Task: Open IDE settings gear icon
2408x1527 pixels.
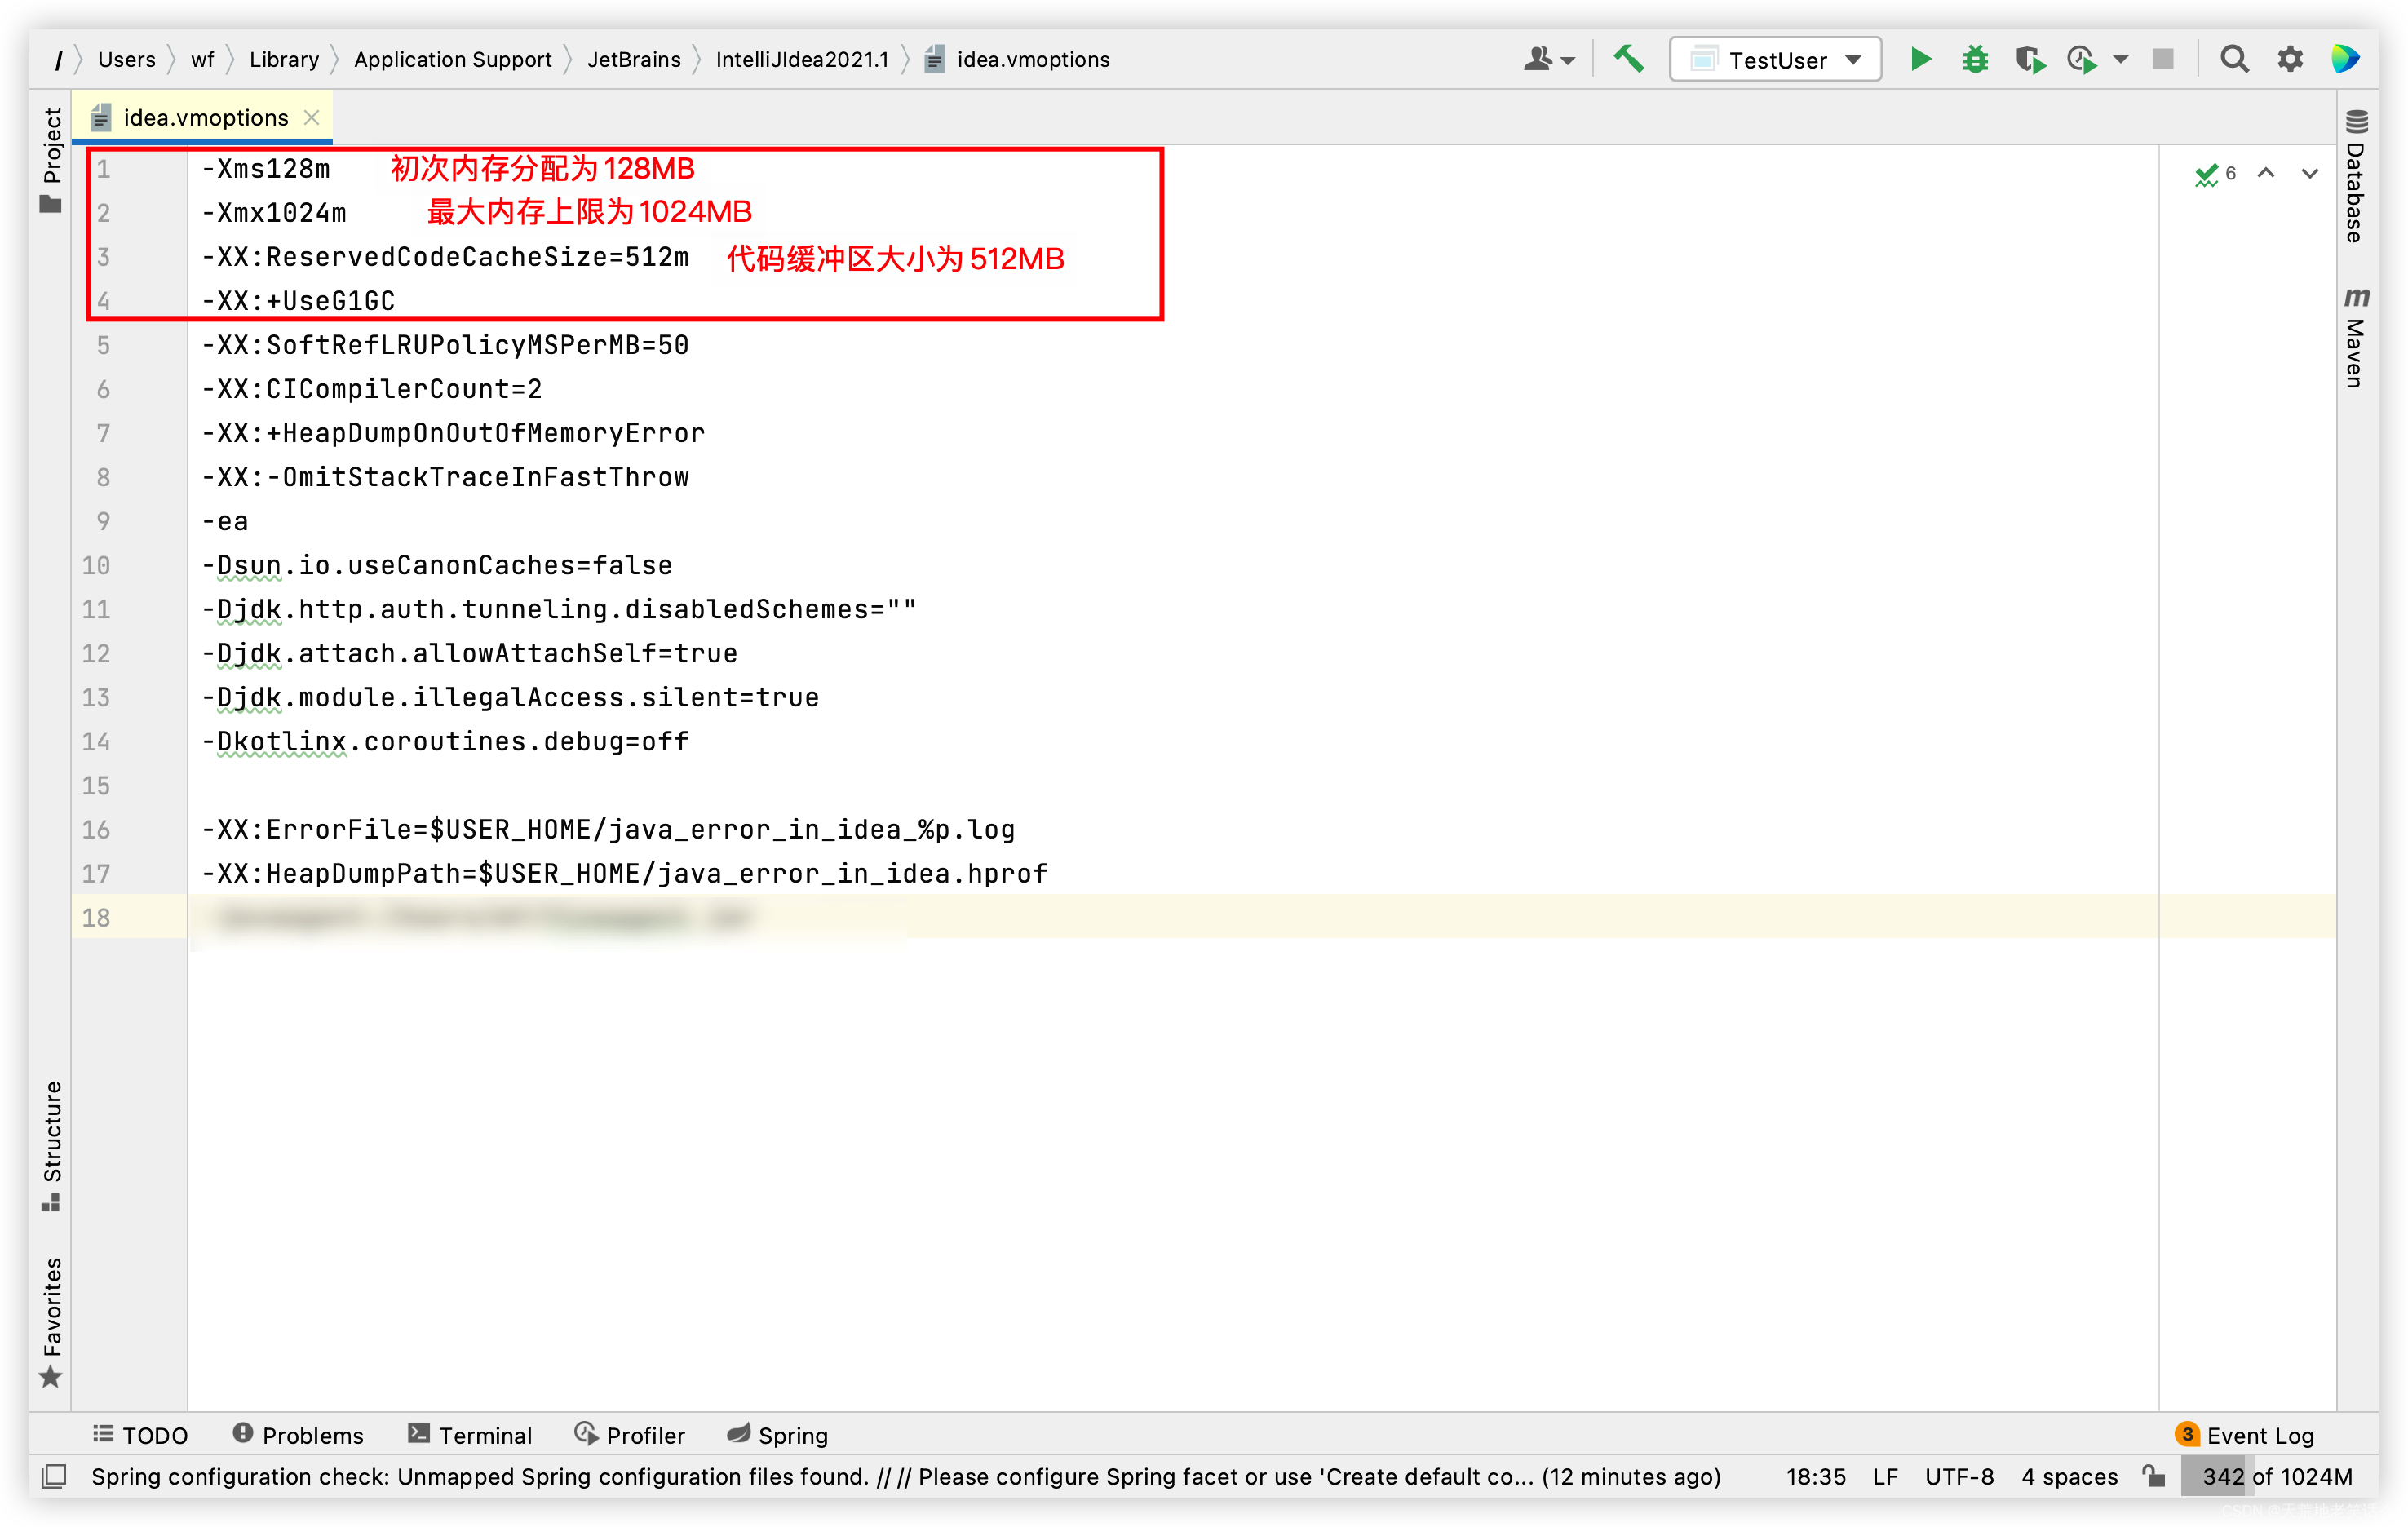Action: 2289,59
